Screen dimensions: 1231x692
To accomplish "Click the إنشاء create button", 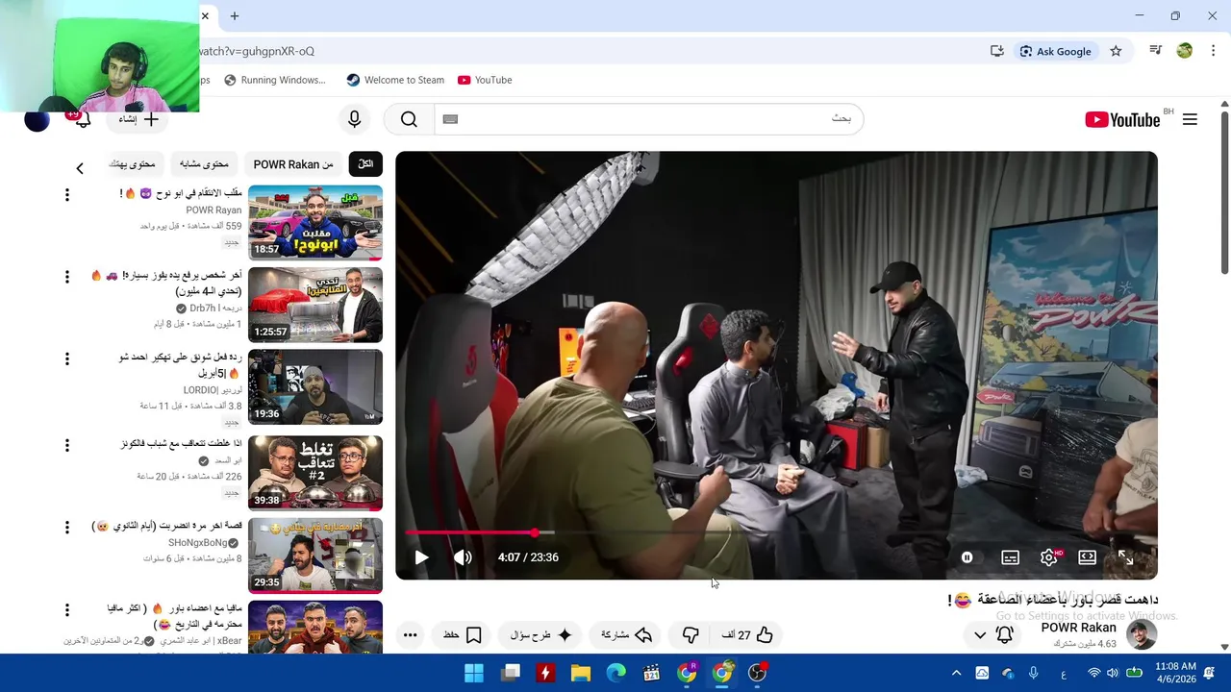I will [x=139, y=119].
